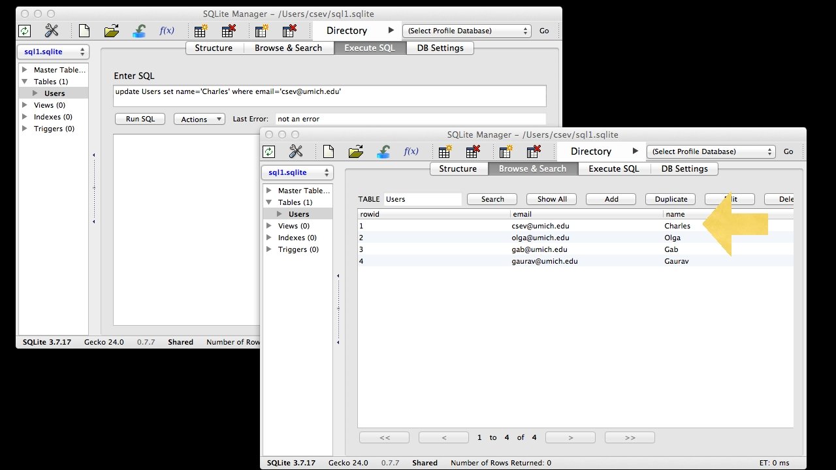Click the blue attach database icon in the front window
Viewport: 836px width, 470px height.
(383, 151)
